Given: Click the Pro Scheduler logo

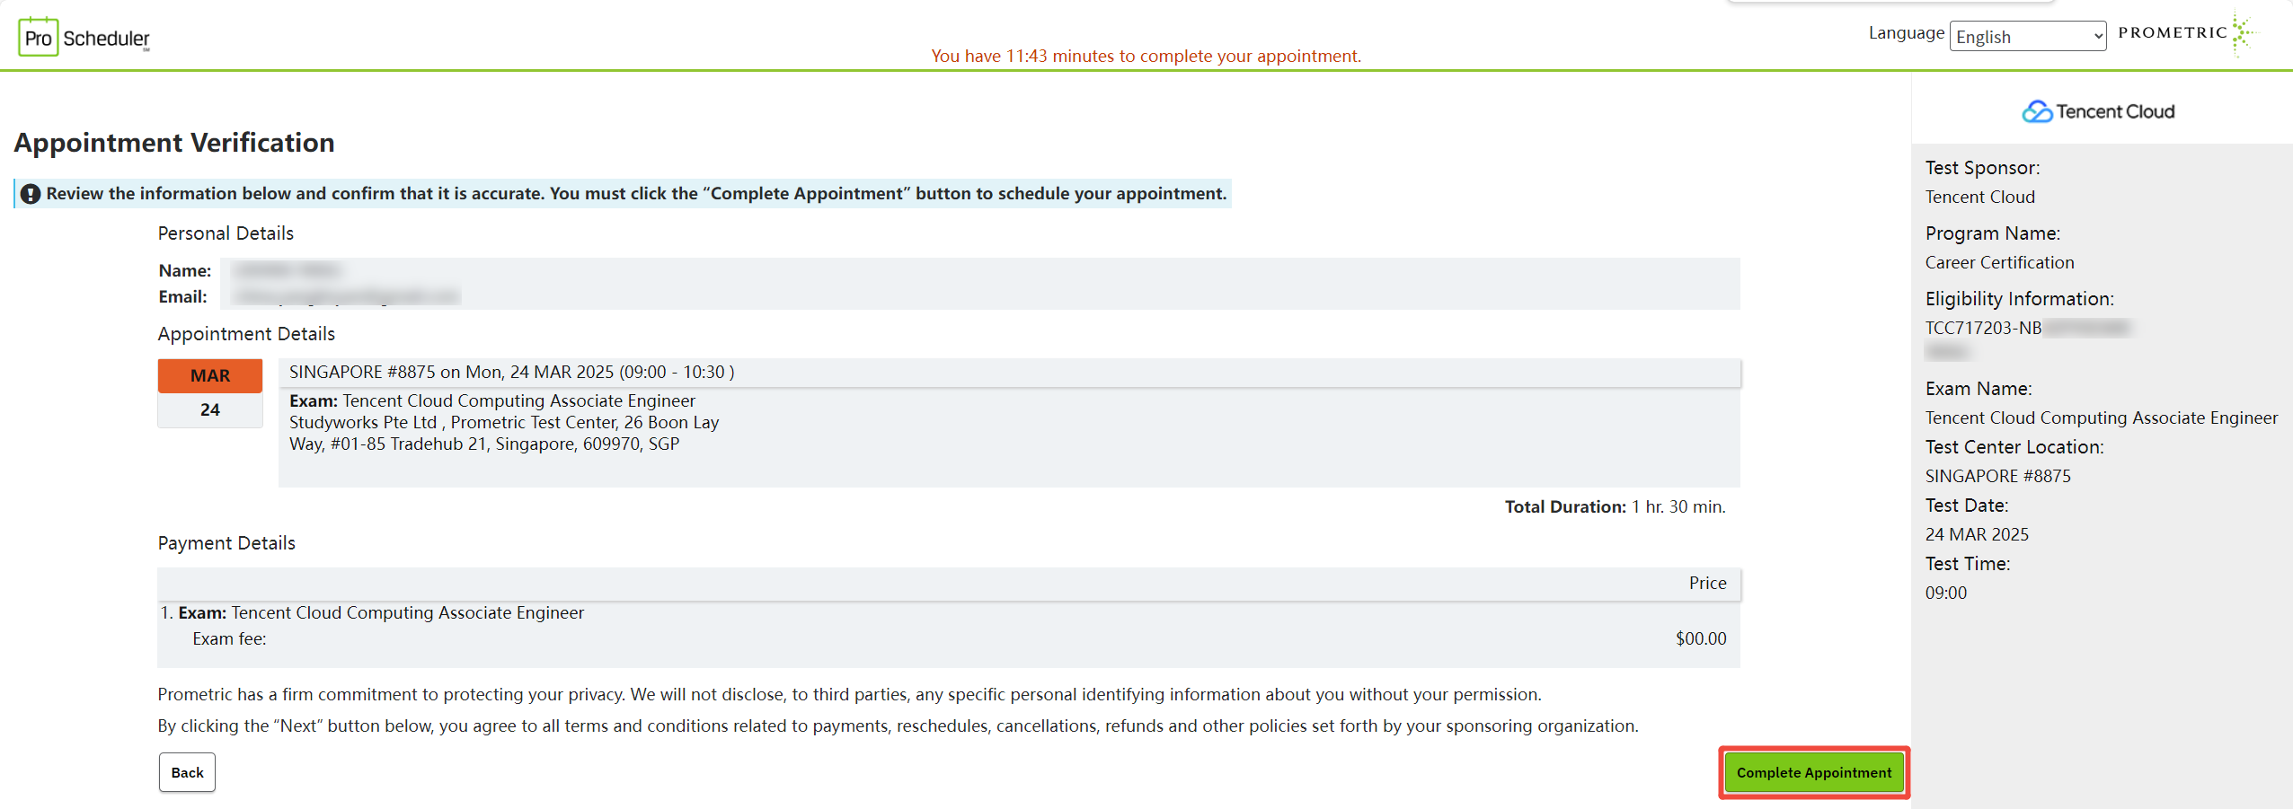Looking at the screenshot, I should click(x=84, y=38).
